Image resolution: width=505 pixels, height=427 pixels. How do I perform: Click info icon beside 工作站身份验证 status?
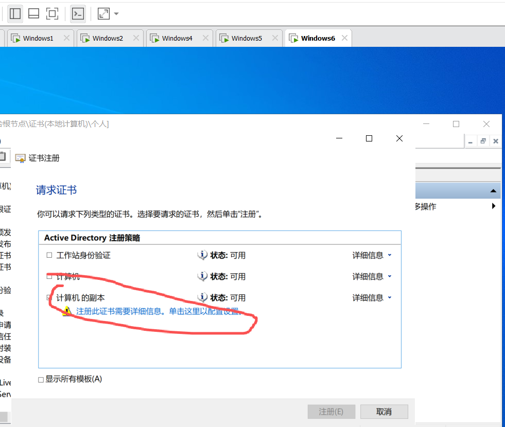tap(202, 255)
